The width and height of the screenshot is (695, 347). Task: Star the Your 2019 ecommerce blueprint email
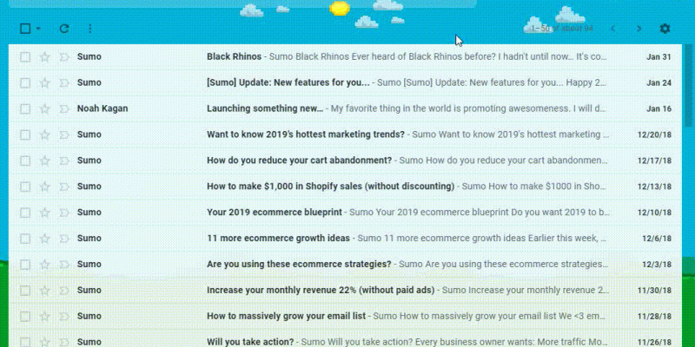44,213
